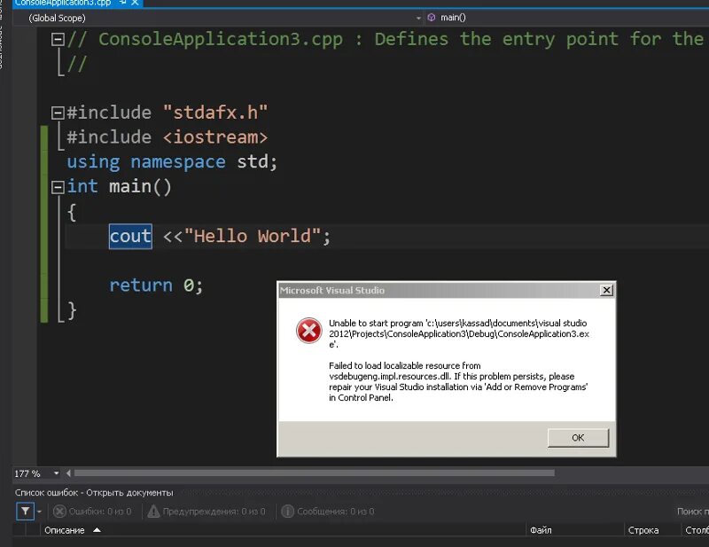Viewport: 709px width, 547px height.
Task: Pin the ConsoleApplication3.cpp tab
Action: coord(122,3)
